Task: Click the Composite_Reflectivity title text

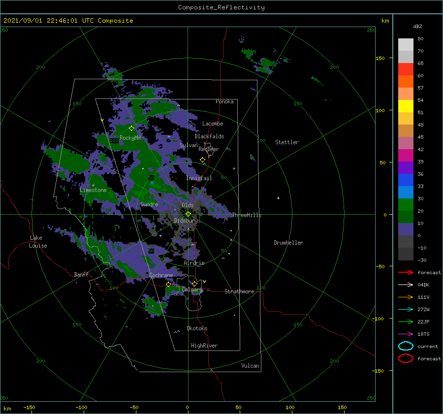Action: pos(221,7)
